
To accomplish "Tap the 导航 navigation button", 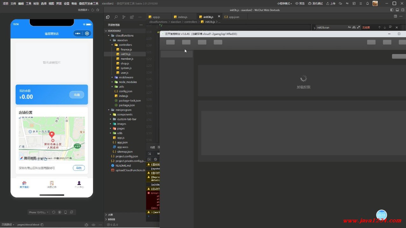I will tap(79, 168).
